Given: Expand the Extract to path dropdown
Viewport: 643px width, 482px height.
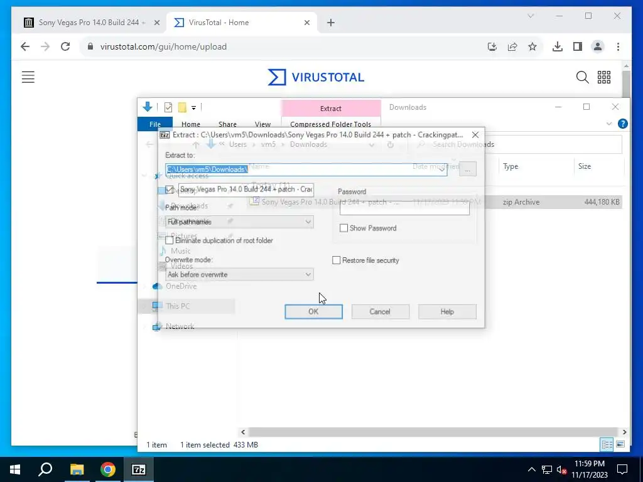Looking at the screenshot, I should [x=442, y=169].
